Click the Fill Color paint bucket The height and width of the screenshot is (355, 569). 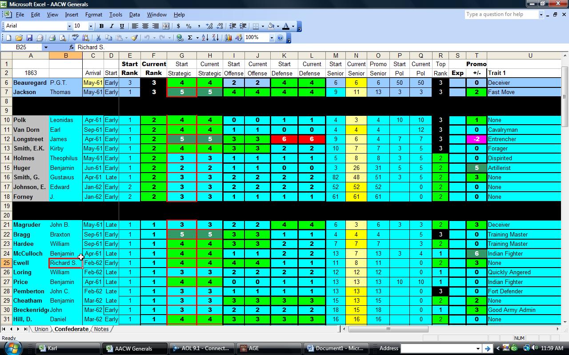271,26
